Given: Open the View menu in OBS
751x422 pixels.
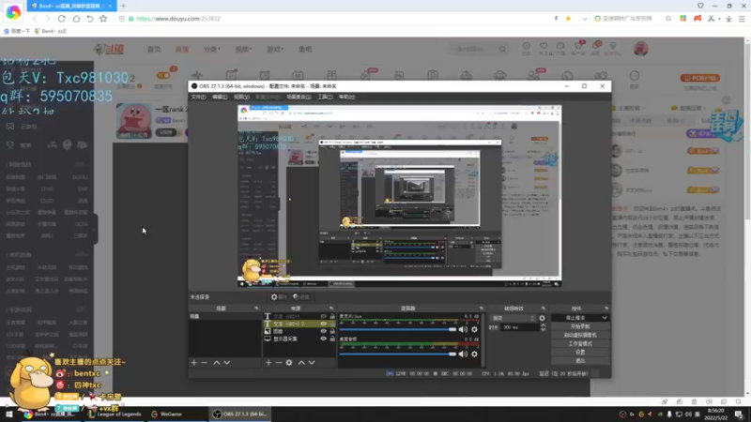Looking at the screenshot, I should 241,97.
